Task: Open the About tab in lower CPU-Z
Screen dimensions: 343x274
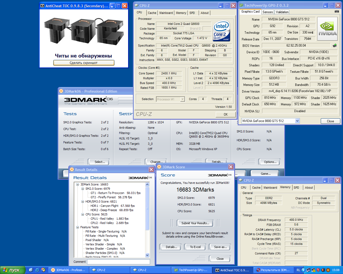Action: tap(309, 188)
